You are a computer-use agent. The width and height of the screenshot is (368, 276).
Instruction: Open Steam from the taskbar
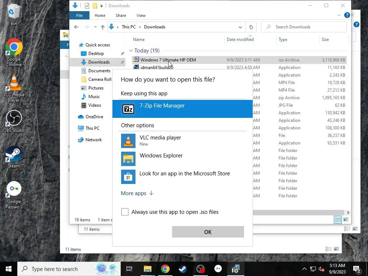pyautogui.click(x=183, y=269)
